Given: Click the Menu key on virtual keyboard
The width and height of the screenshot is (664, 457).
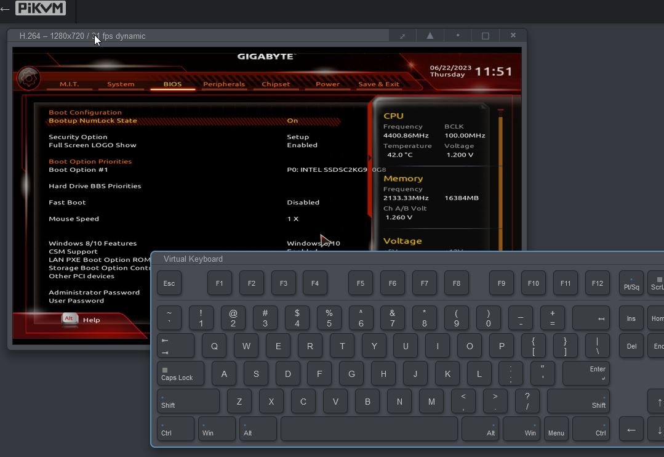Looking at the screenshot, I should (x=556, y=429).
